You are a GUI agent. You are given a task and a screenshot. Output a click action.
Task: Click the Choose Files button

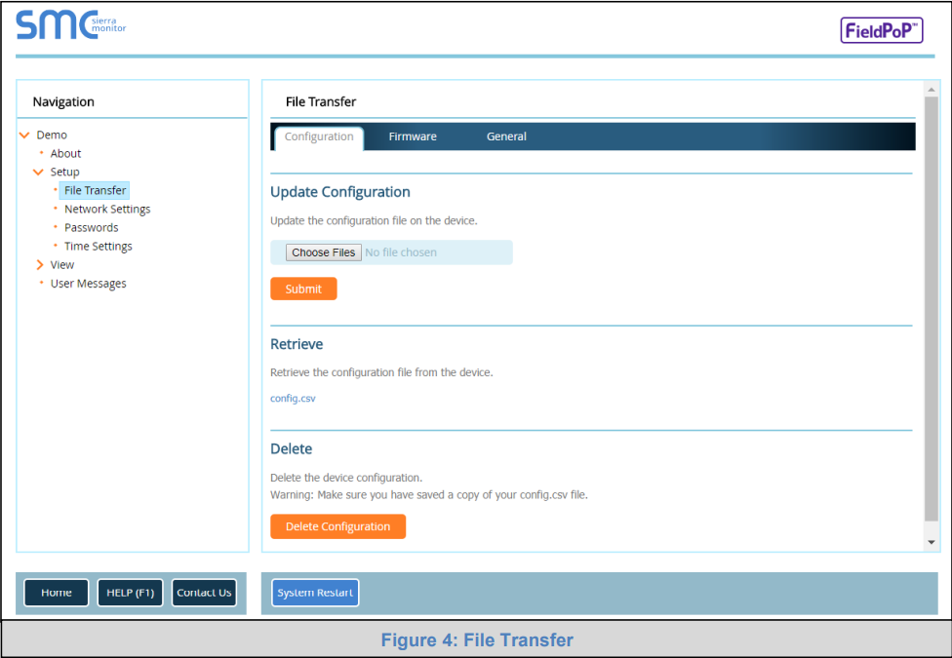(x=324, y=252)
